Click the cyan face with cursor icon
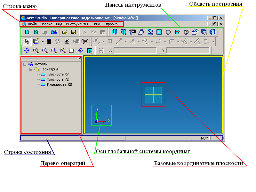256x192 pixels. tap(90, 51)
